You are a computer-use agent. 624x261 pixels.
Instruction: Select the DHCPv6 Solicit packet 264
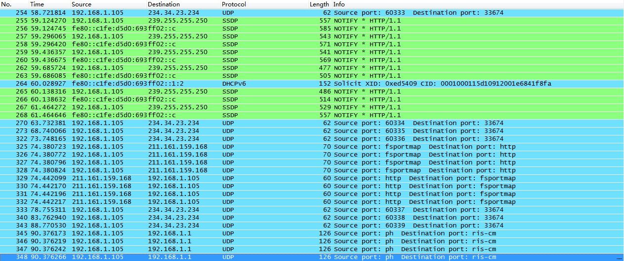312,84
